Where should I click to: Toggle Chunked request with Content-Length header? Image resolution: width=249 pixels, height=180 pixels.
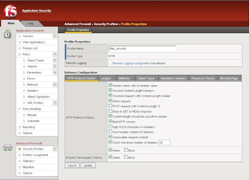coord(110,95)
